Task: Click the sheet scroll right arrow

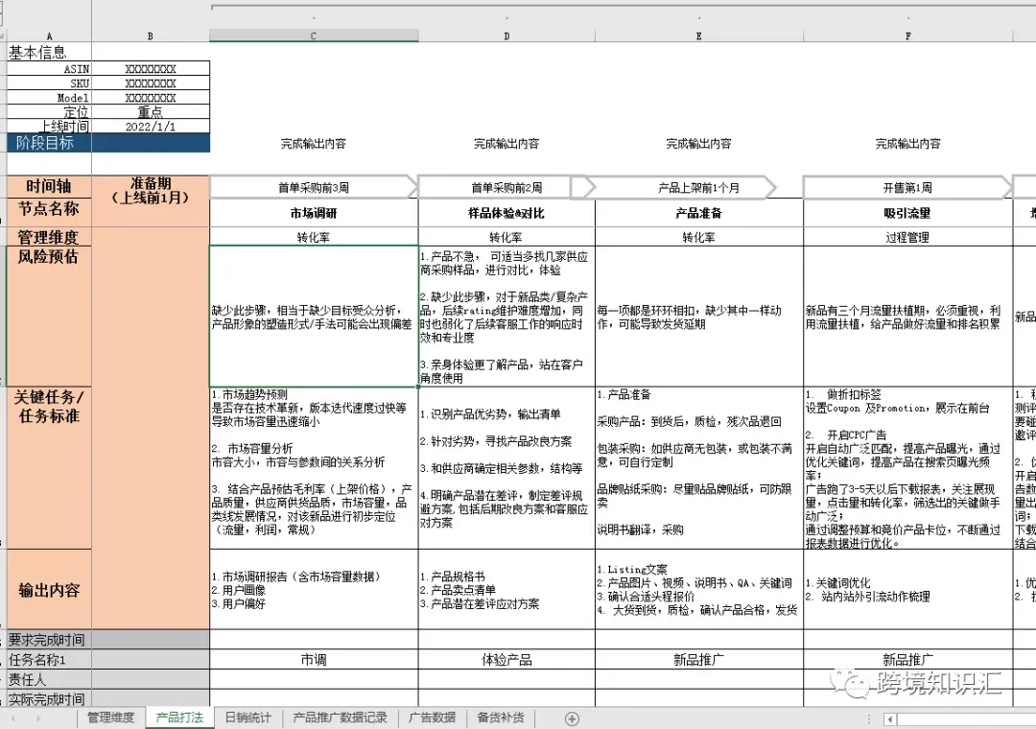Action: coord(38,718)
